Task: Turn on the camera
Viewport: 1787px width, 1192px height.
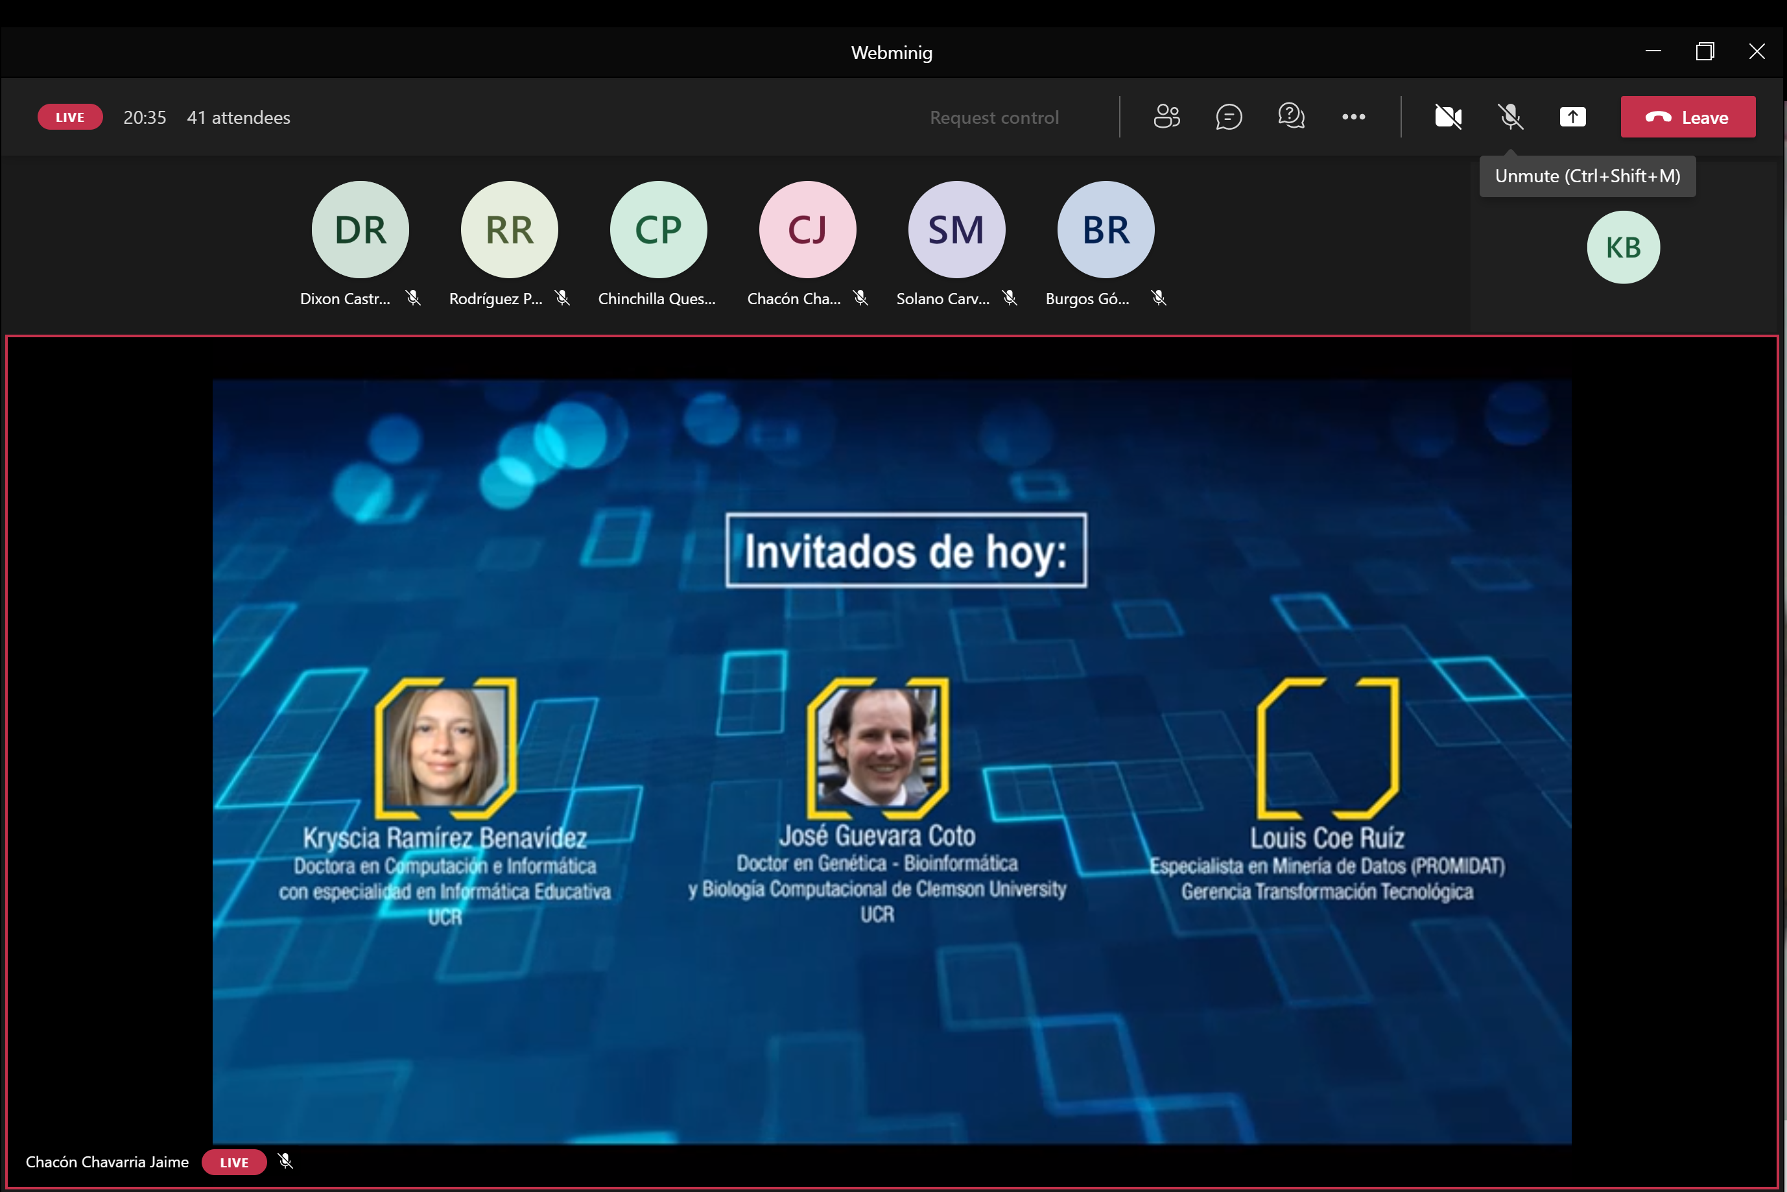Action: click(1447, 117)
